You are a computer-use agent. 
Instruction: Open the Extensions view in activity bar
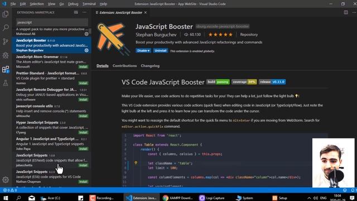6,69
